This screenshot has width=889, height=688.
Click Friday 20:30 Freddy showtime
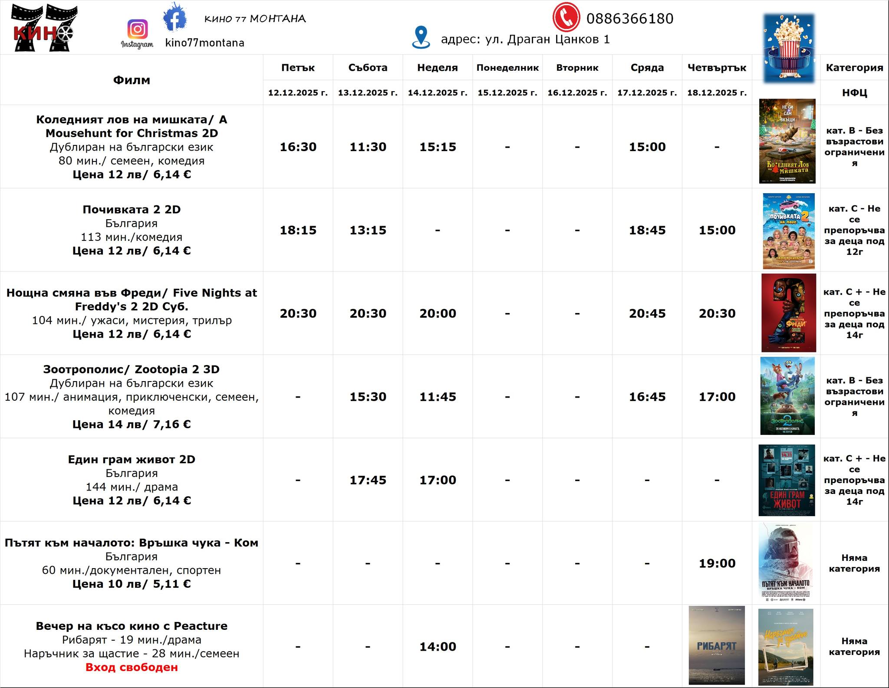point(298,313)
